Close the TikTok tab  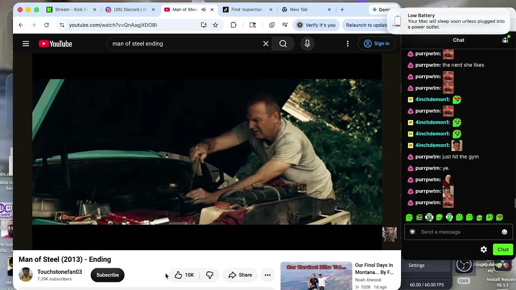[x=270, y=10]
